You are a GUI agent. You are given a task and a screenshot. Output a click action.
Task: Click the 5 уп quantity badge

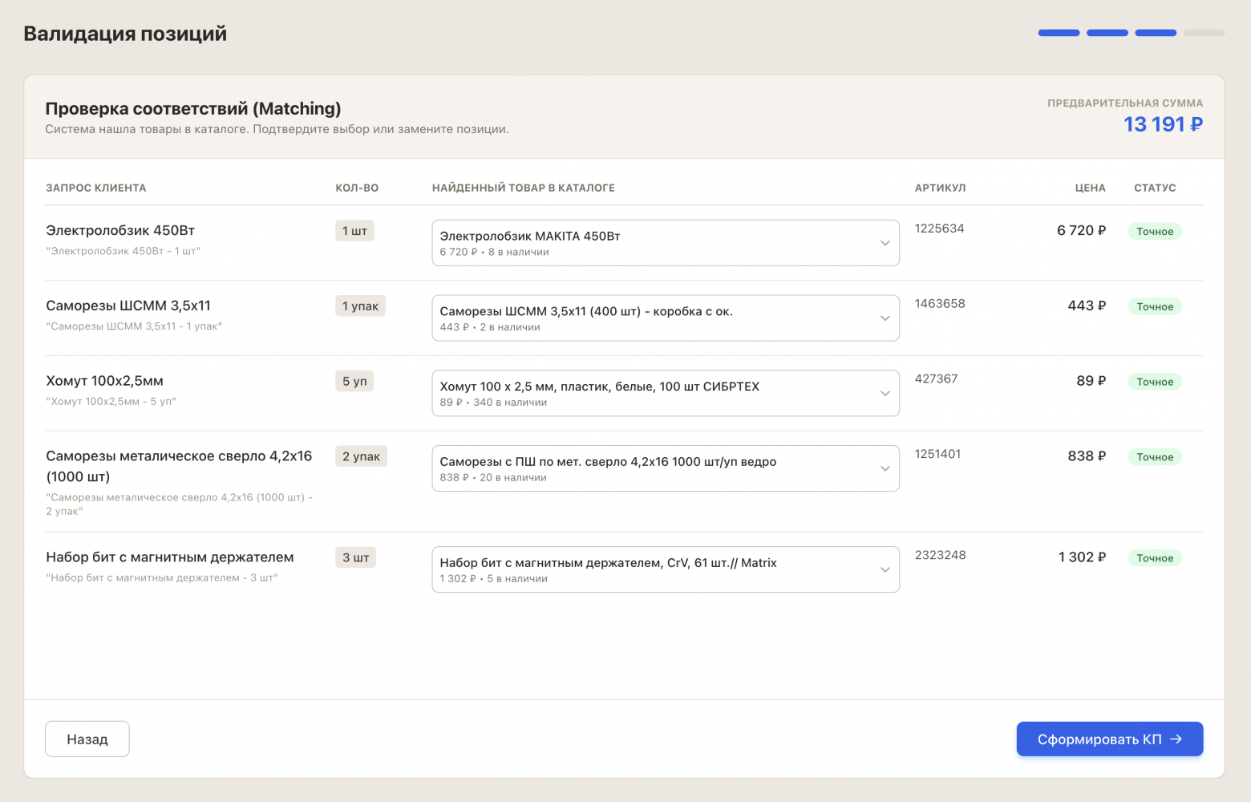[x=354, y=381]
